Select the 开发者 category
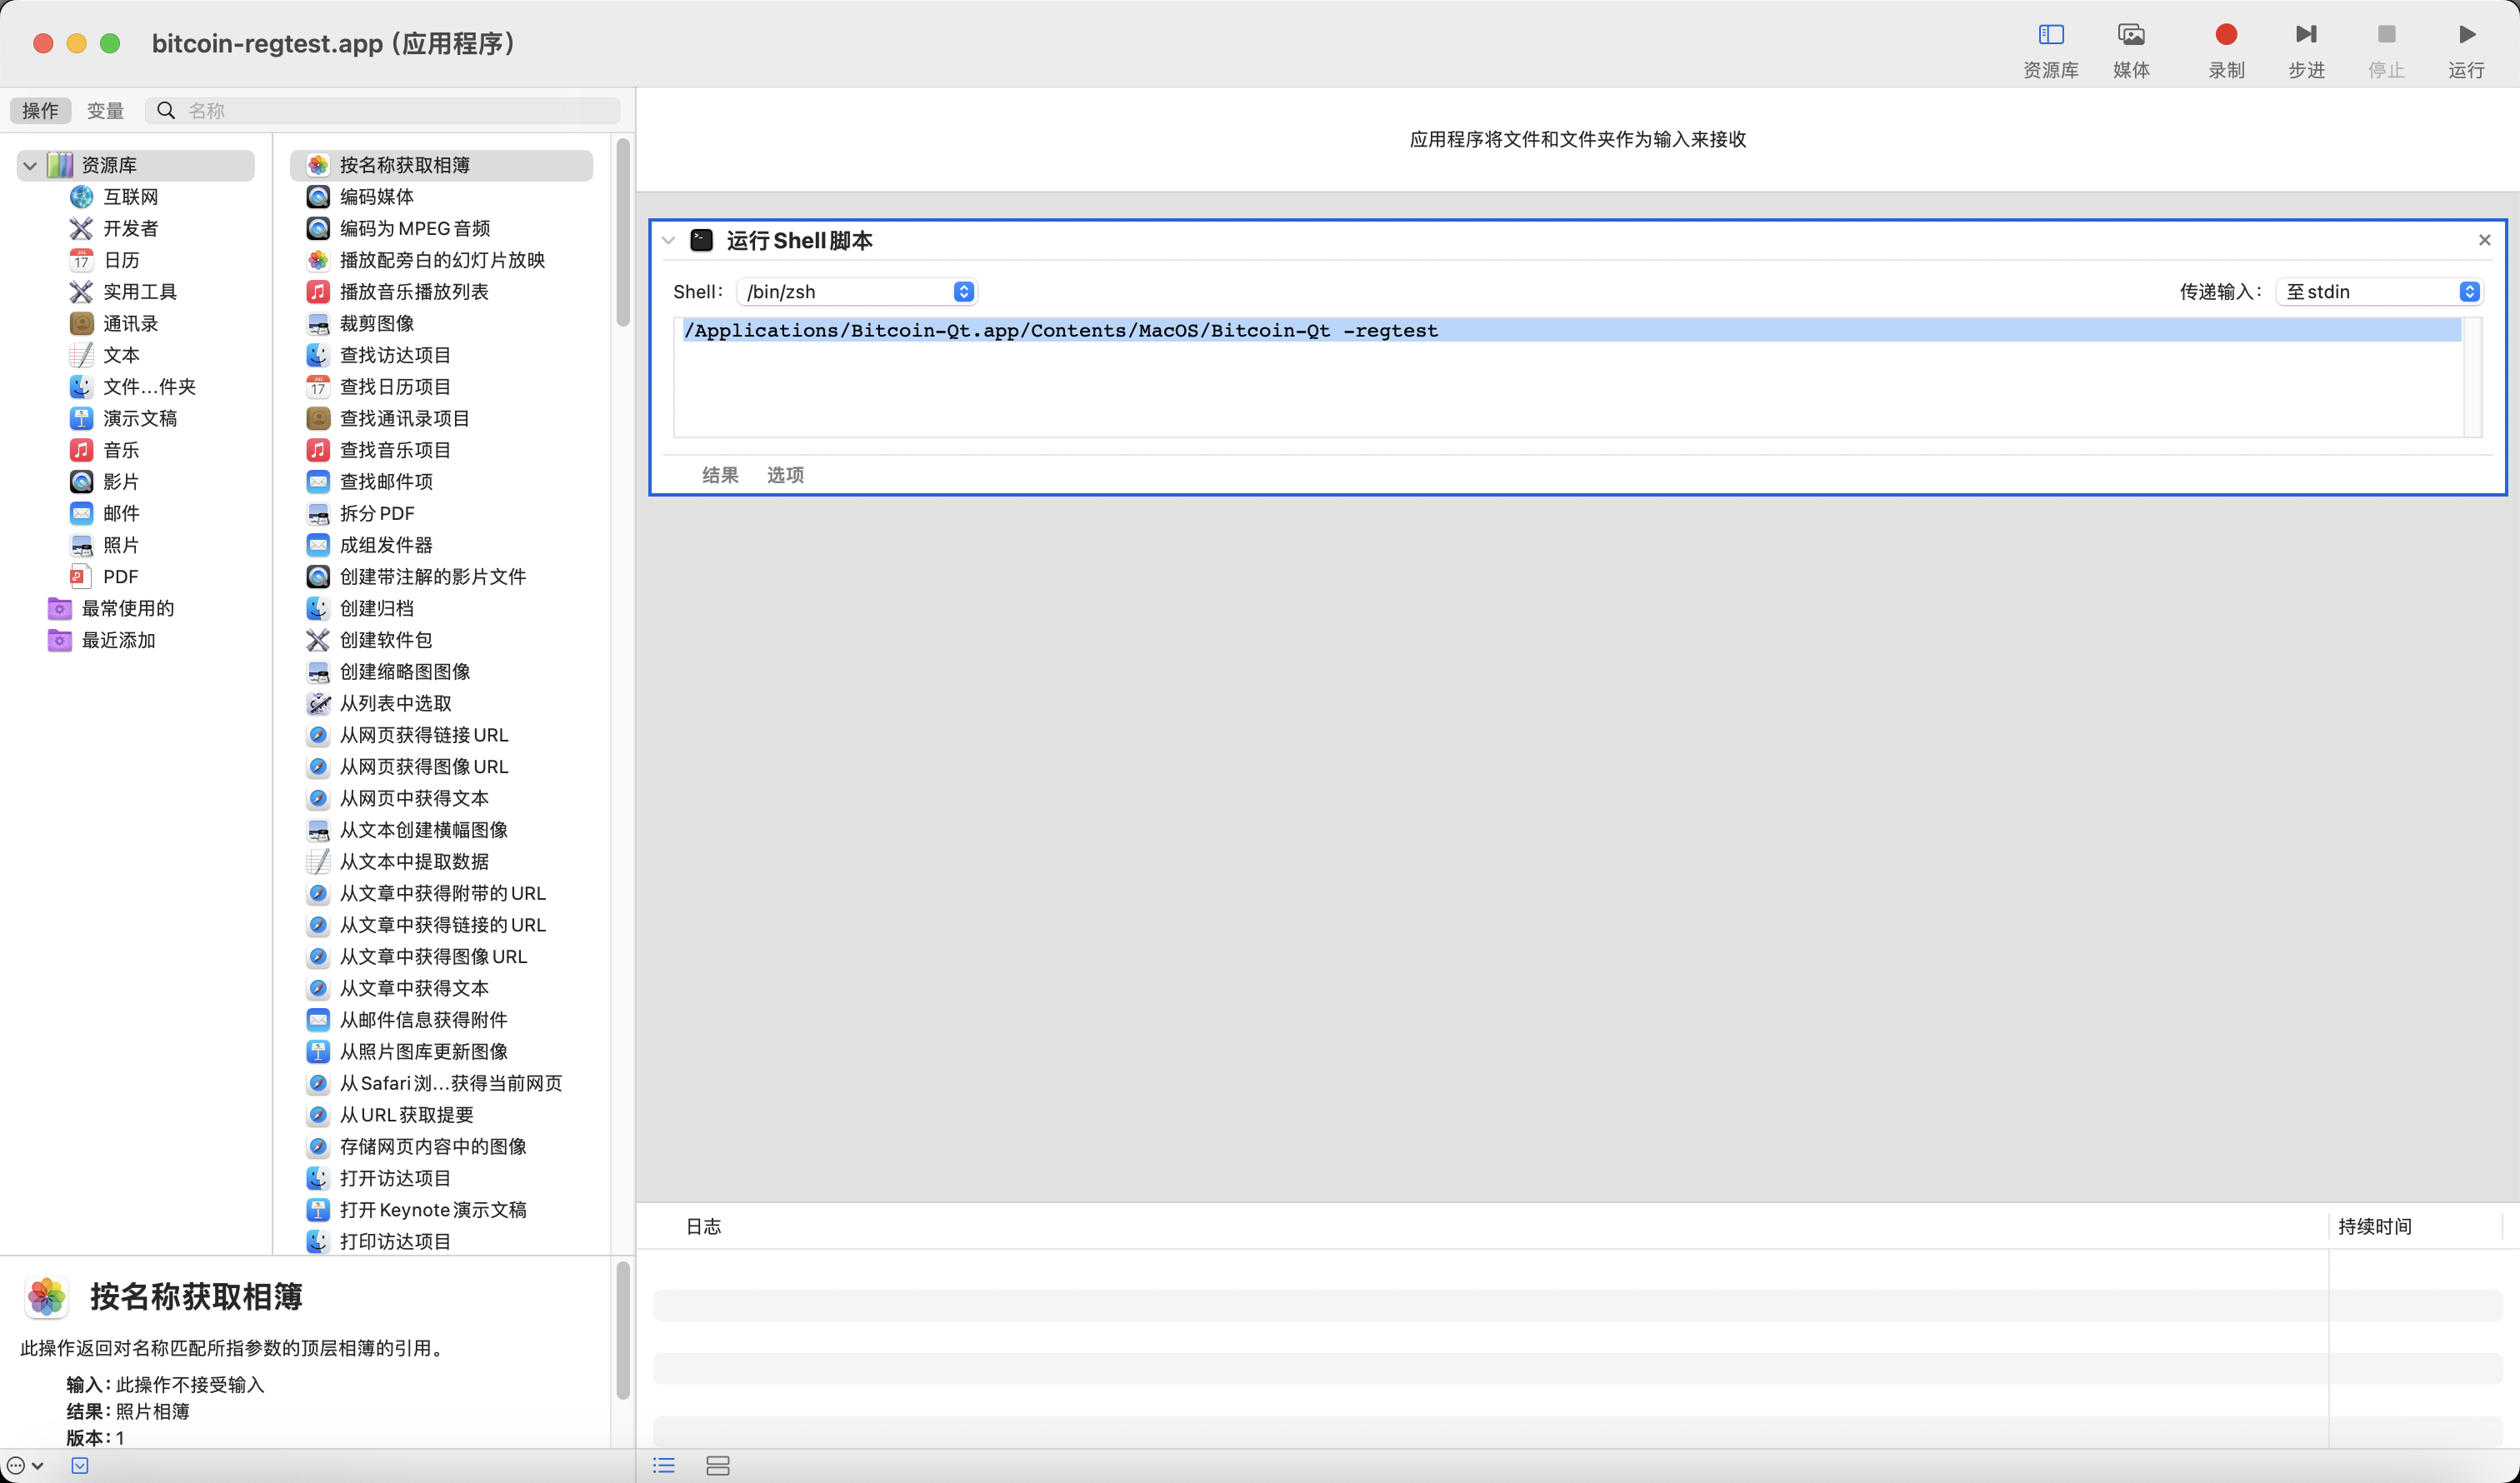Viewport: 2520px width, 1483px height. coord(130,228)
